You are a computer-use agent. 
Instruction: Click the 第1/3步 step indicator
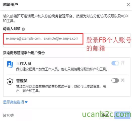[x=8, y=115]
